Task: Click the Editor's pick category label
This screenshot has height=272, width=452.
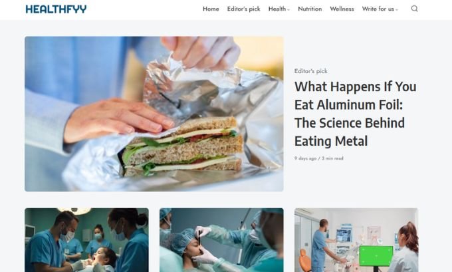Action: [x=311, y=71]
